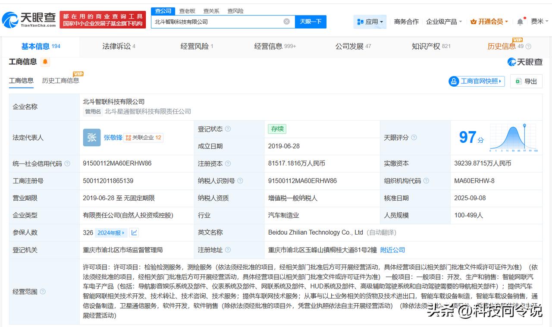
Task: Click organization code MA60ERHW-8
Action: [x=474, y=181]
